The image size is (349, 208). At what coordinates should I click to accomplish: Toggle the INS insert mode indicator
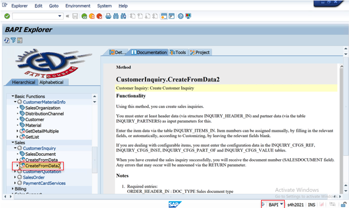311,204
